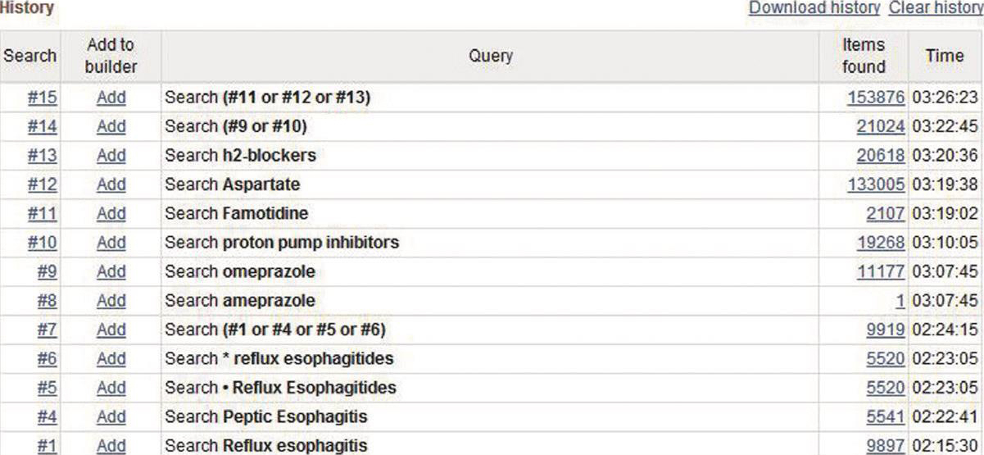Open 5541 results for Peptic Esophagitis
Viewport: 984px width, 455px height.
coord(885,416)
